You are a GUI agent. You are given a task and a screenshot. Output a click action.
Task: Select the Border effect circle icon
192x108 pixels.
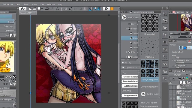tap(181, 48)
